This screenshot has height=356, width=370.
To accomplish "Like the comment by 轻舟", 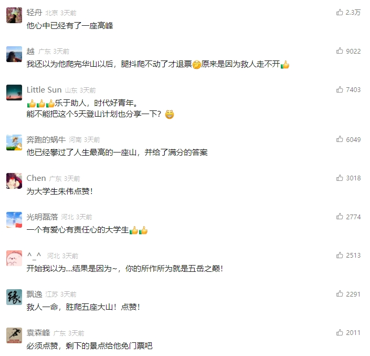I will pos(340,12).
